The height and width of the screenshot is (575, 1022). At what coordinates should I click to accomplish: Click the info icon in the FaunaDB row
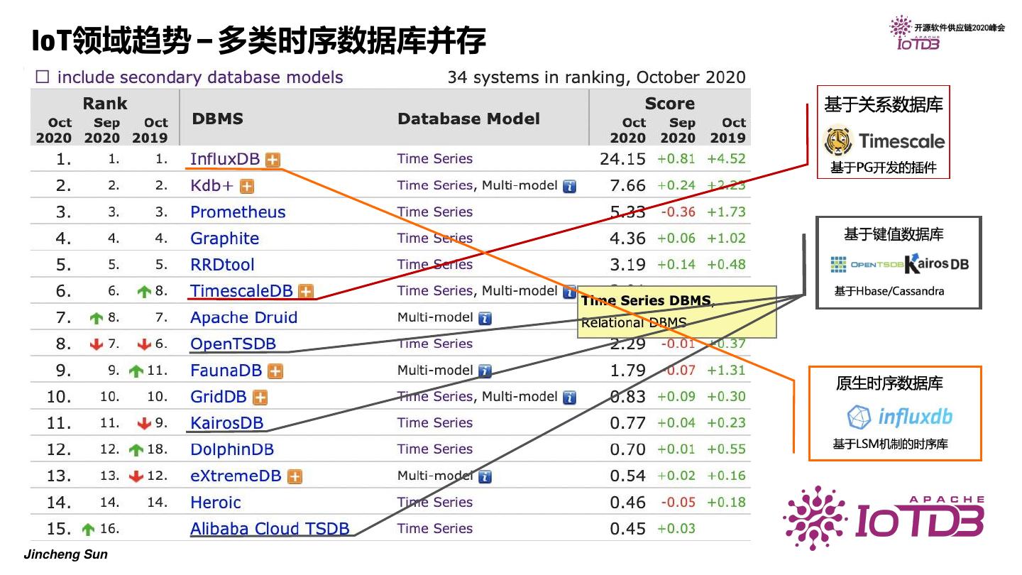click(x=485, y=371)
